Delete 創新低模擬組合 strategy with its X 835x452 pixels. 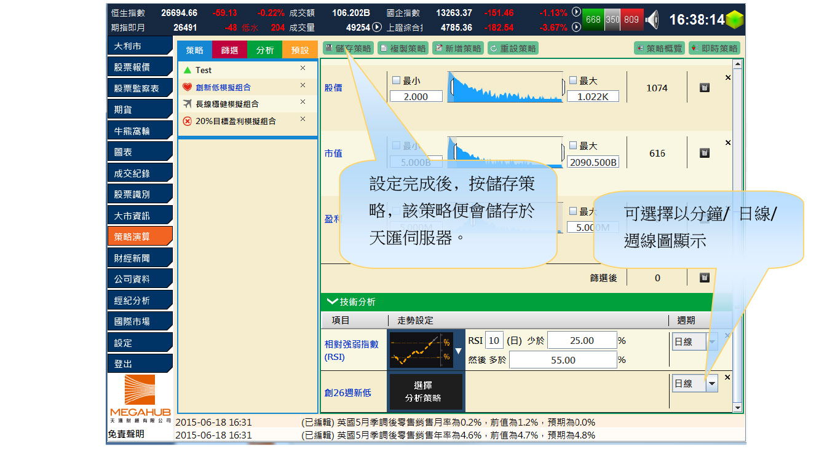click(303, 85)
